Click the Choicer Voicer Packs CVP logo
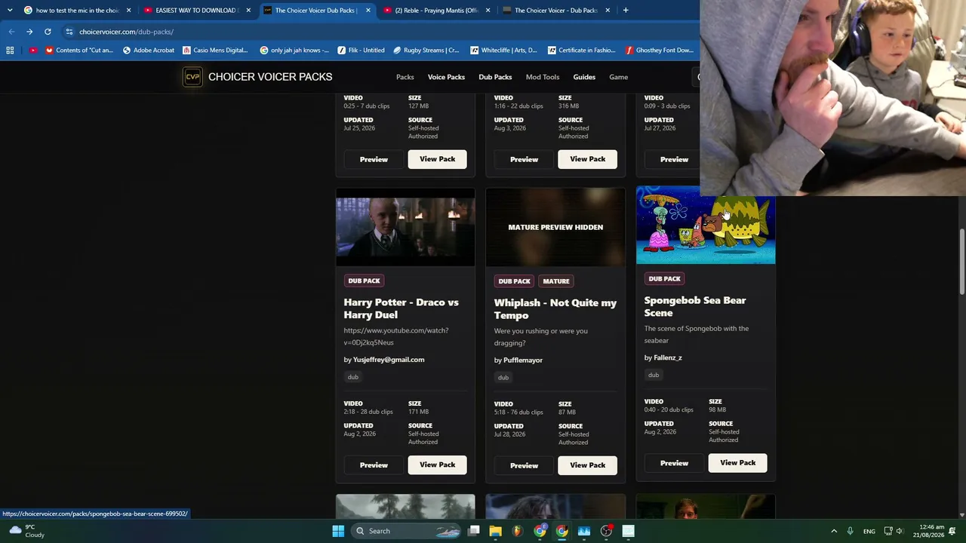This screenshot has height=543, width=966. (192, 77)
